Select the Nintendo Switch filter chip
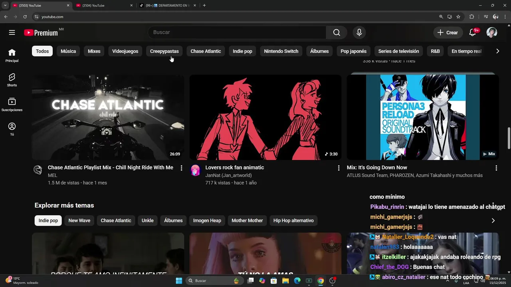Viewport: 511px width, 287px height. pyautogui.click(x=281, y=51)
